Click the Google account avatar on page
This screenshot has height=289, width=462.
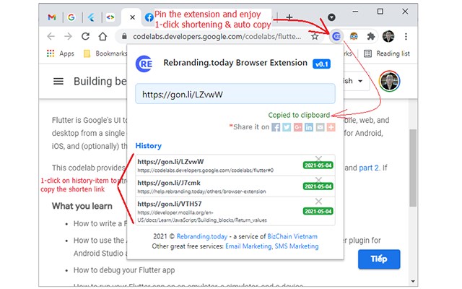click(x=389, y=81)
